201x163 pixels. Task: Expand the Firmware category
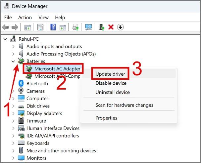coord(13,121)
